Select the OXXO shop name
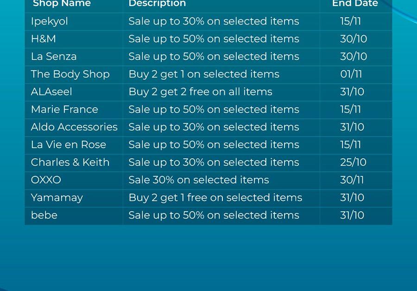Image resolution: width=417 pixels, height=291 pixels. click(46, 180)
